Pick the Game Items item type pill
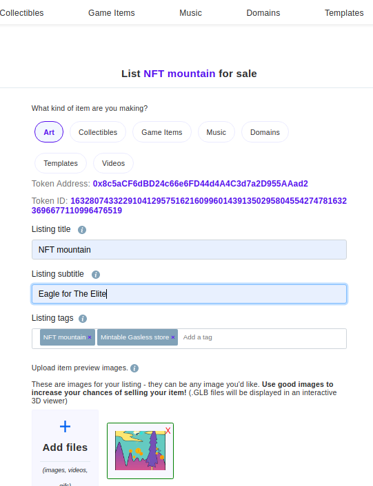The height and width of the screenshot is (486, 373). (x=161, y=132)
